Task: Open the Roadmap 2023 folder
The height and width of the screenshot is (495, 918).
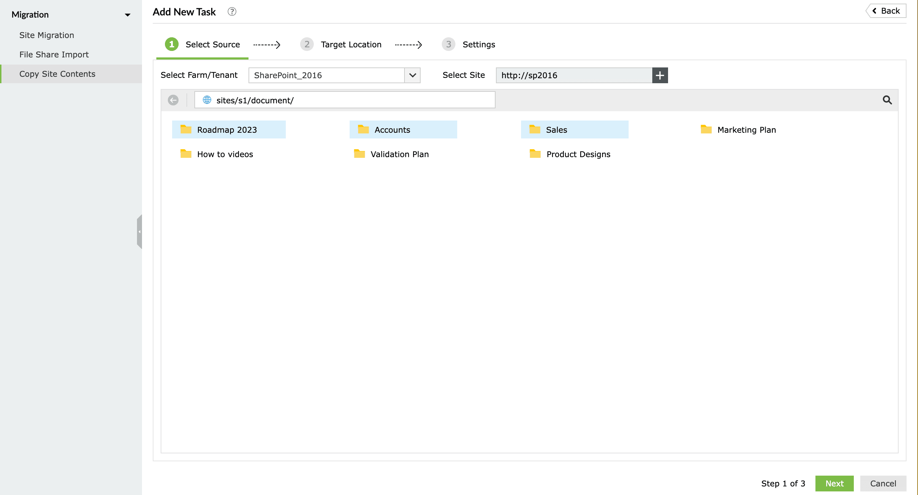Action: tap(227, 129)
